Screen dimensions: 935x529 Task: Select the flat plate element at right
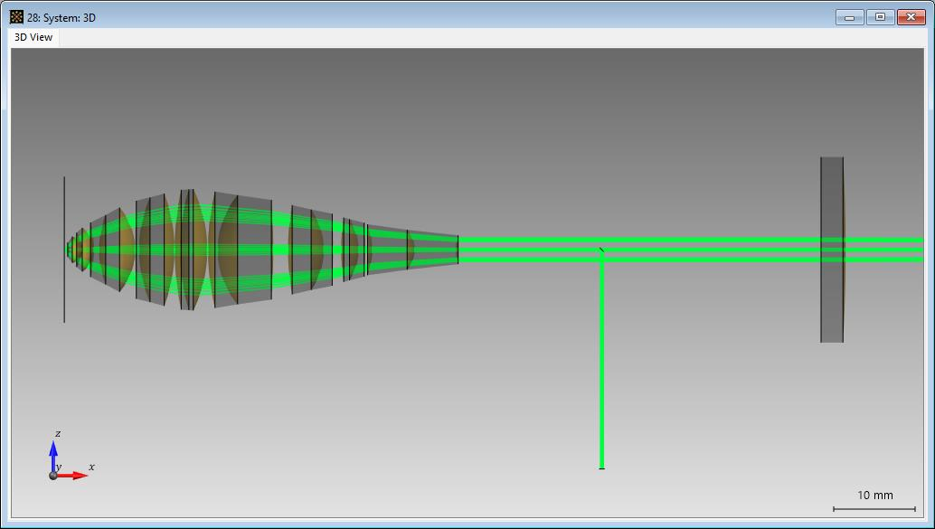coord(833,250)
